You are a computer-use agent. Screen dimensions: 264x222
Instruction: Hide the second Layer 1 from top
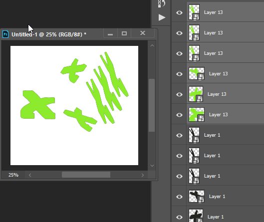(179, 156)
